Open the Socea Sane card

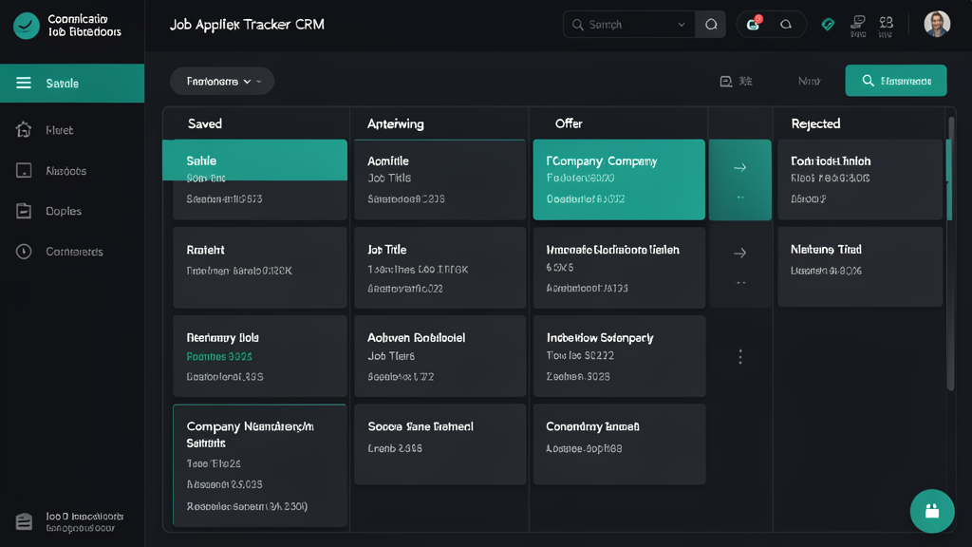click(439, 444)
